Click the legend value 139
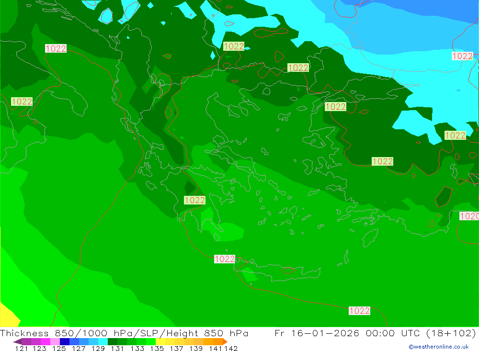This screenshot has width=479, height=351. click(196, 348)
